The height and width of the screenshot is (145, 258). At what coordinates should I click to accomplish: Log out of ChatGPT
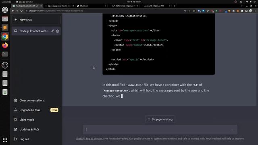click(36, 139)
